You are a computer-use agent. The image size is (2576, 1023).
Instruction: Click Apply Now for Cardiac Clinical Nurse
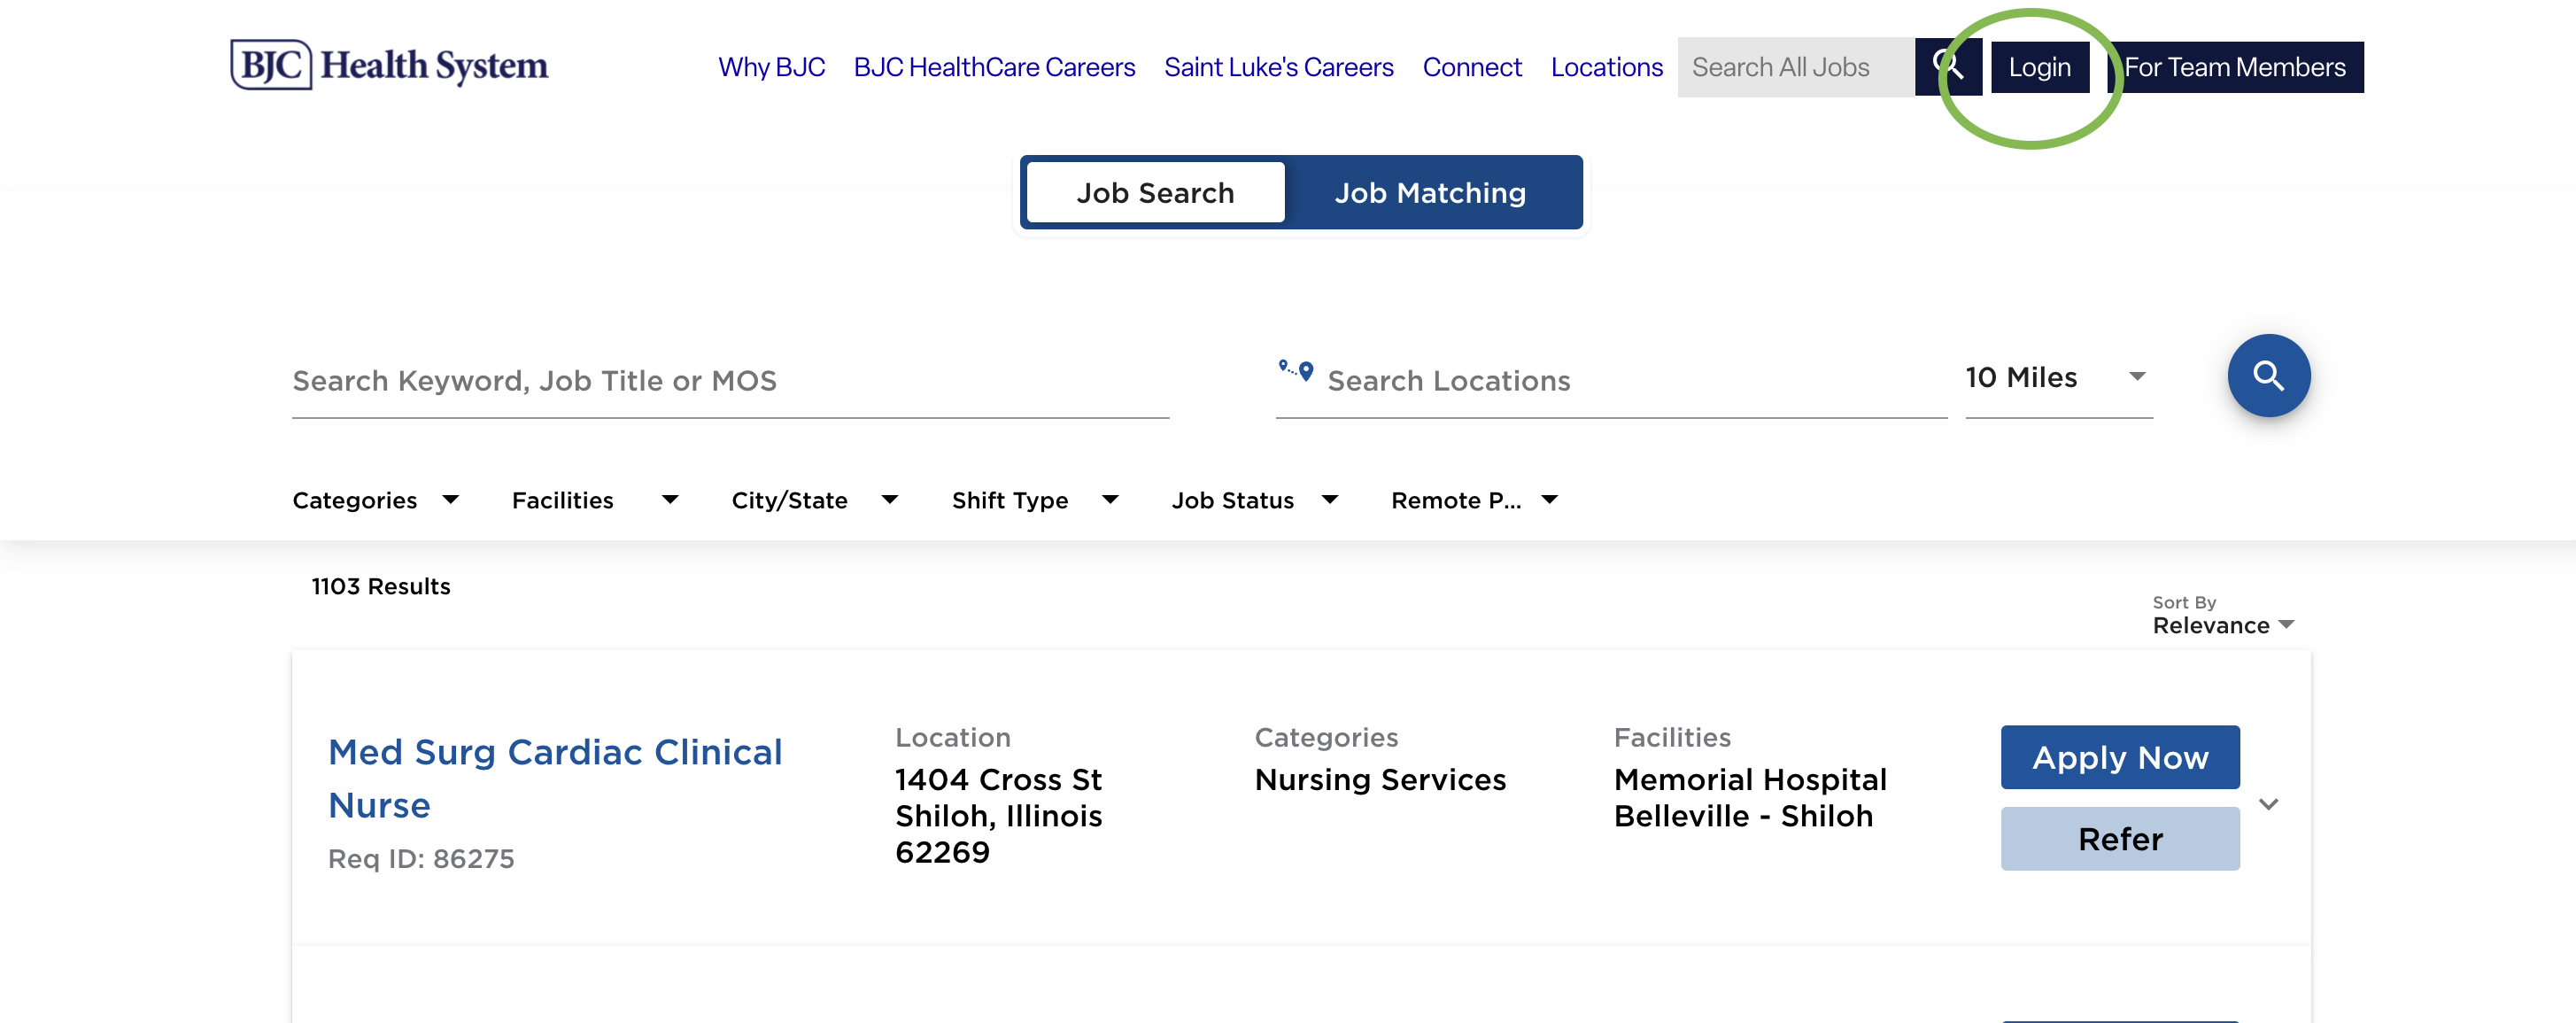click(x=2119, y=757)
